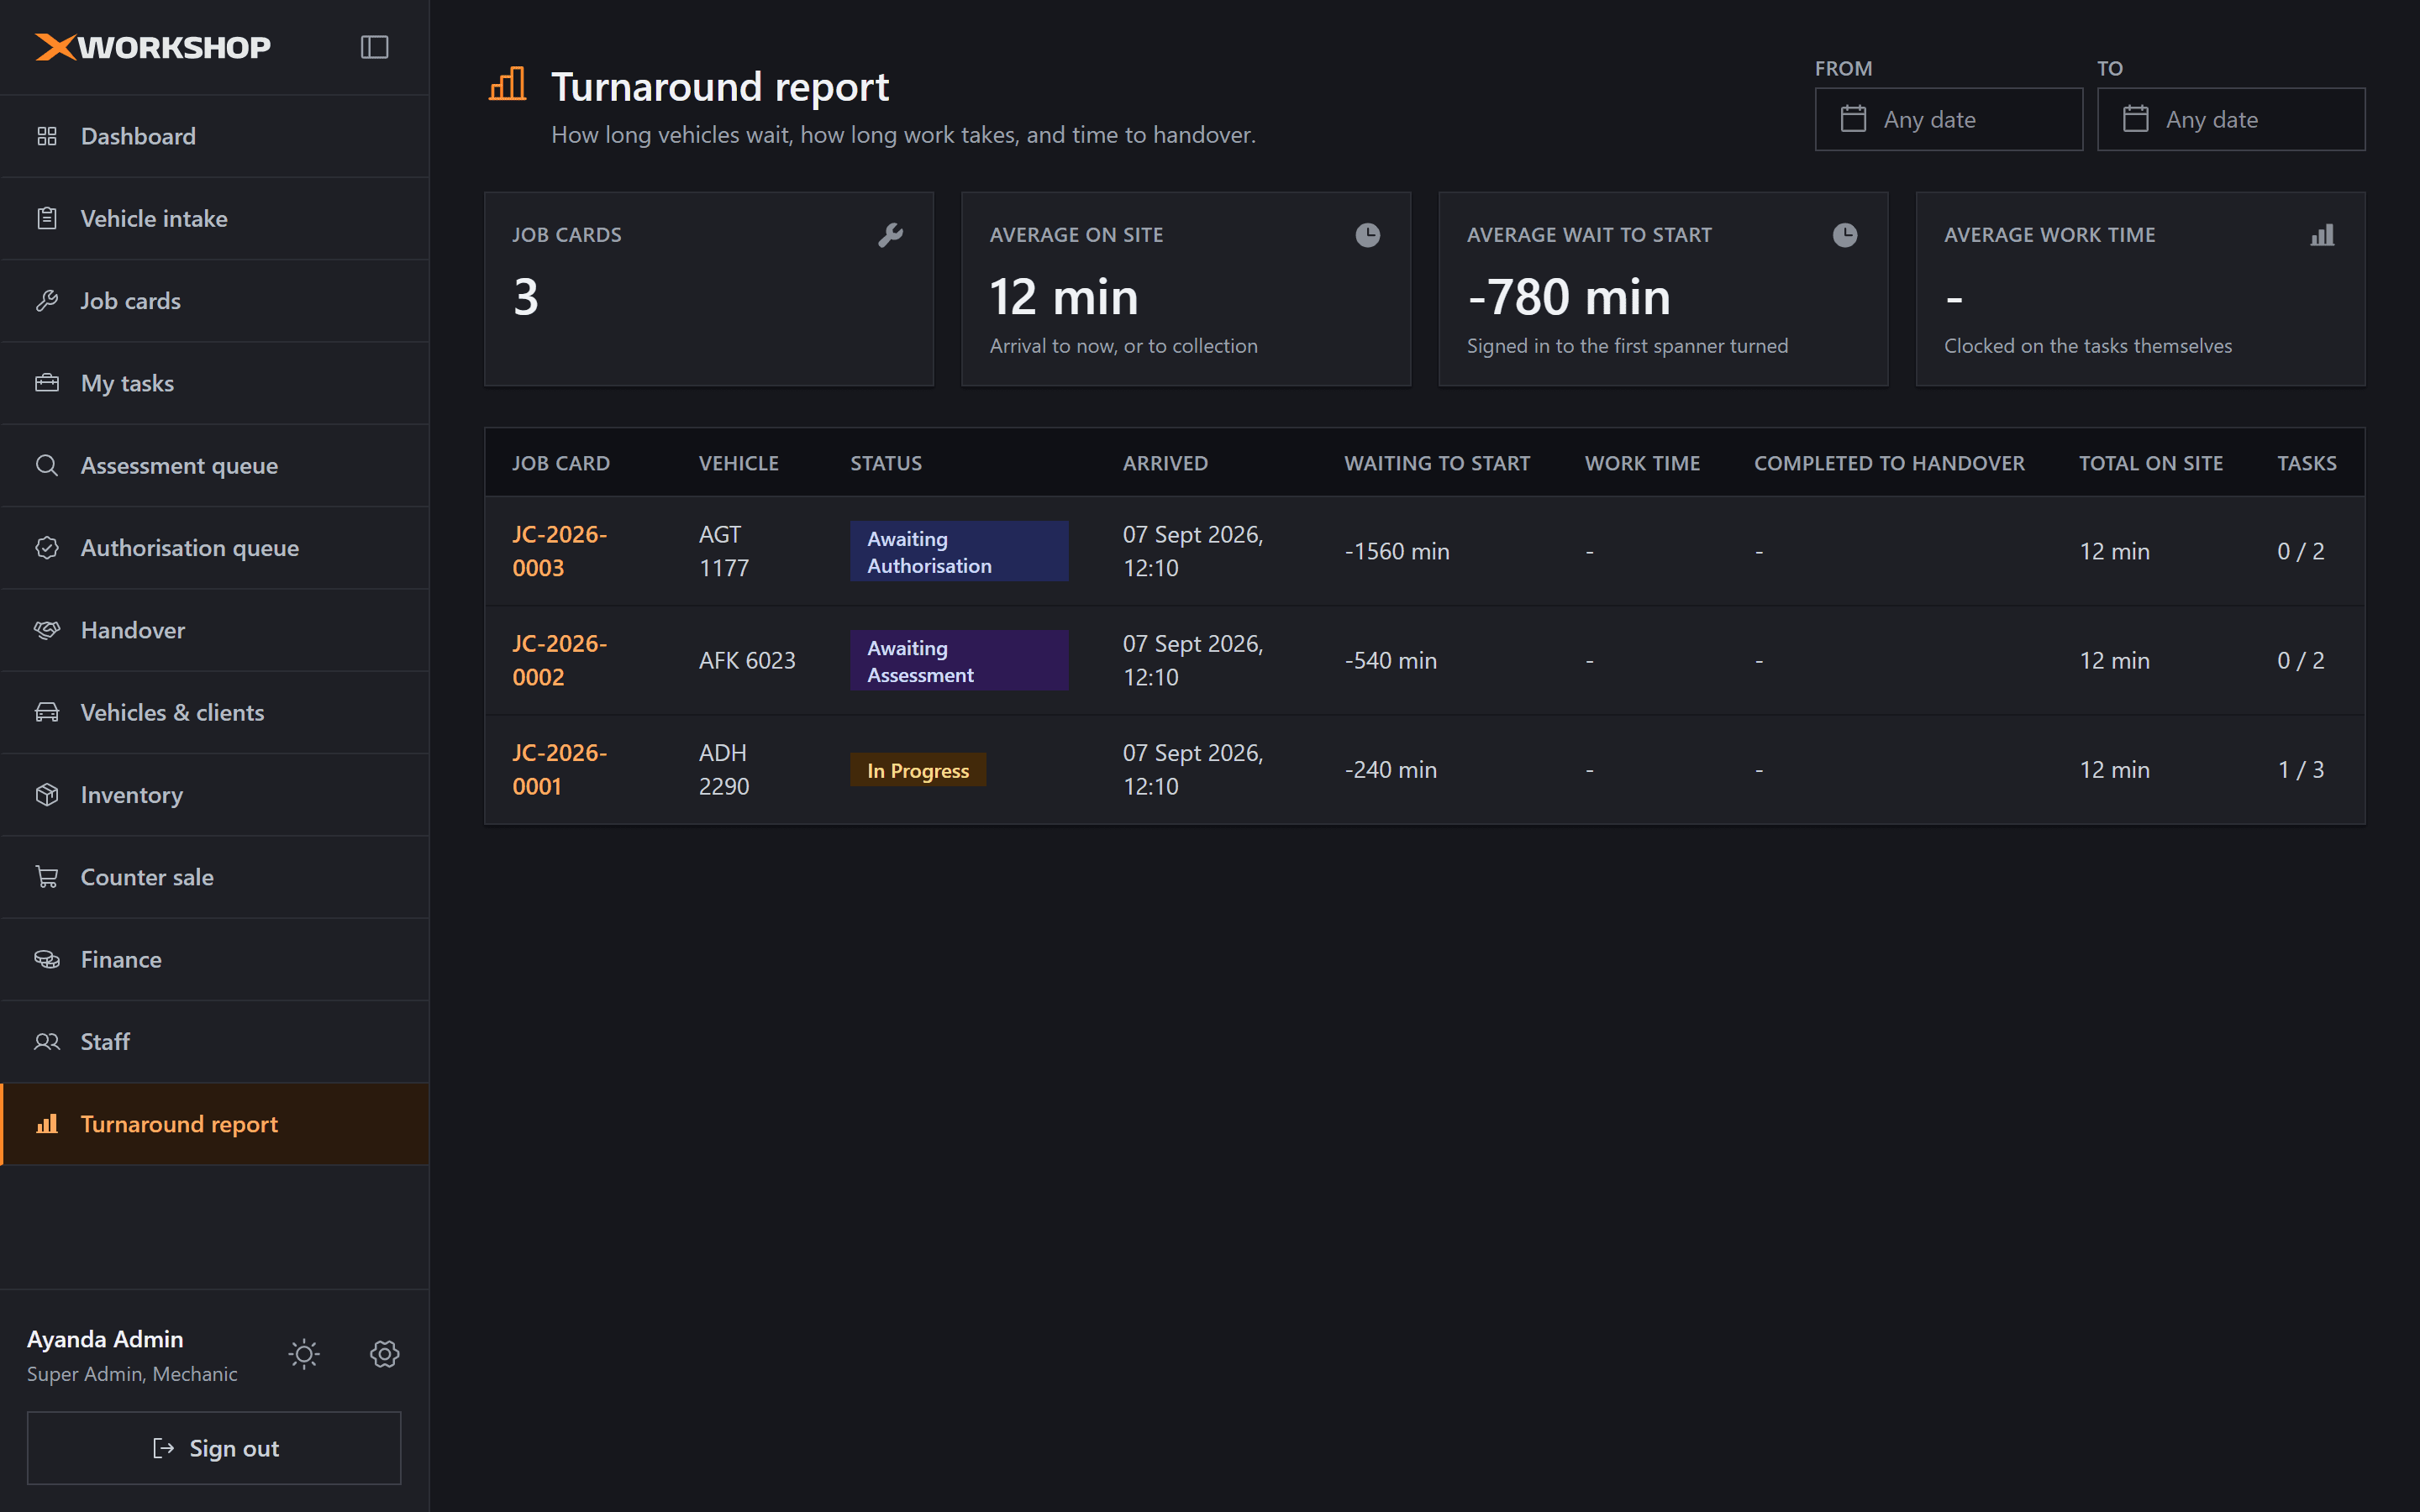Click the -240 min waiting value
This screenshot has width=2420, height=1512.
point(1391,769)
